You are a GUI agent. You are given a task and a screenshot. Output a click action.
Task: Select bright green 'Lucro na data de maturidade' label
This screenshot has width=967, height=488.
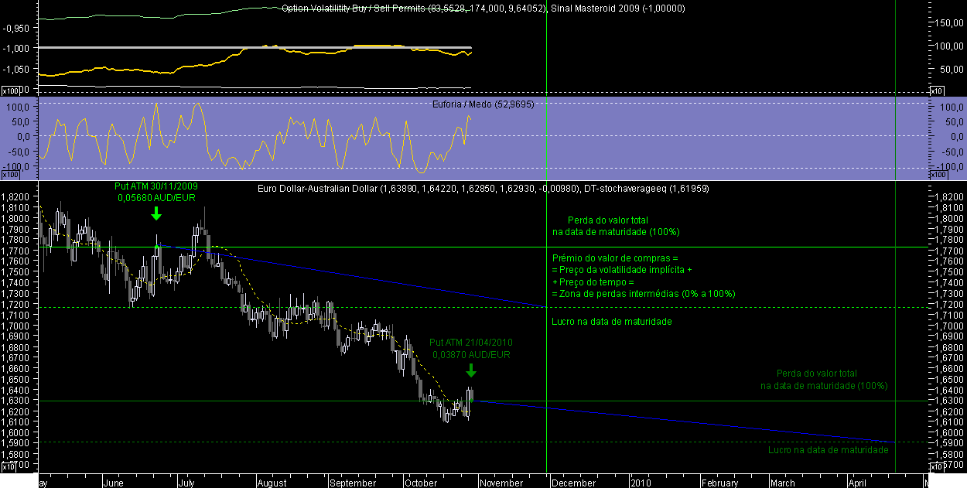click(612, 321)
